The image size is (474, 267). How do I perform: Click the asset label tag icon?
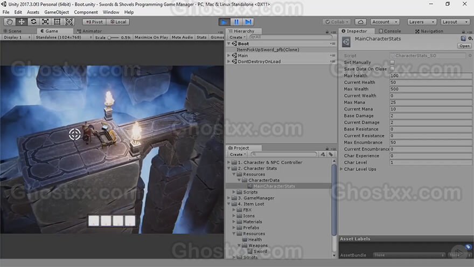[468, 247]
